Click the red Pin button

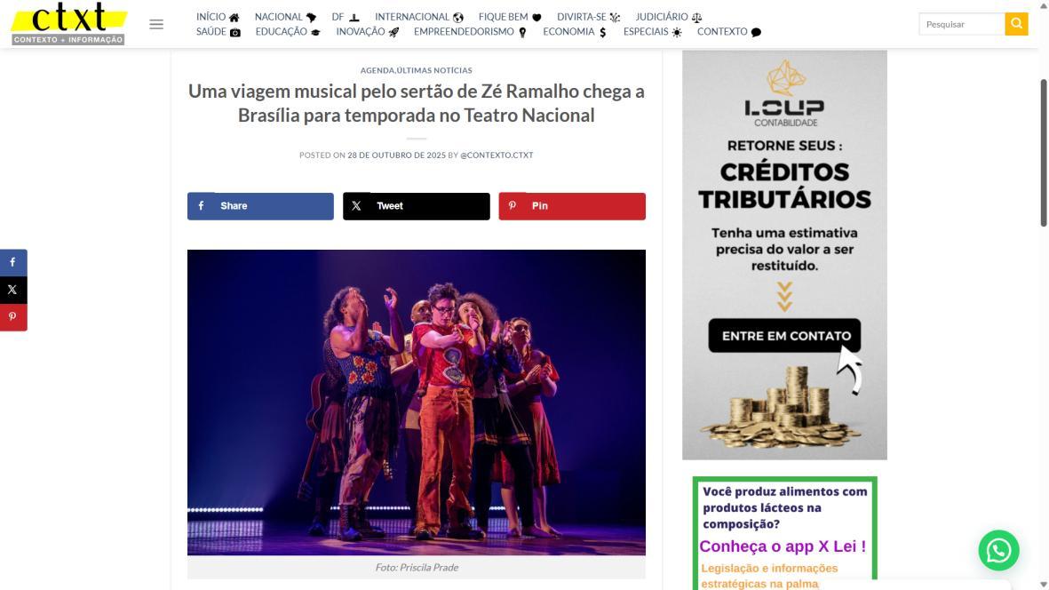click(x=572, y=206)
